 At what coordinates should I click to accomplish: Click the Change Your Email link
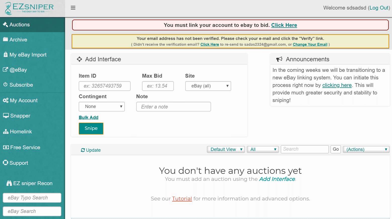point(310,44)
